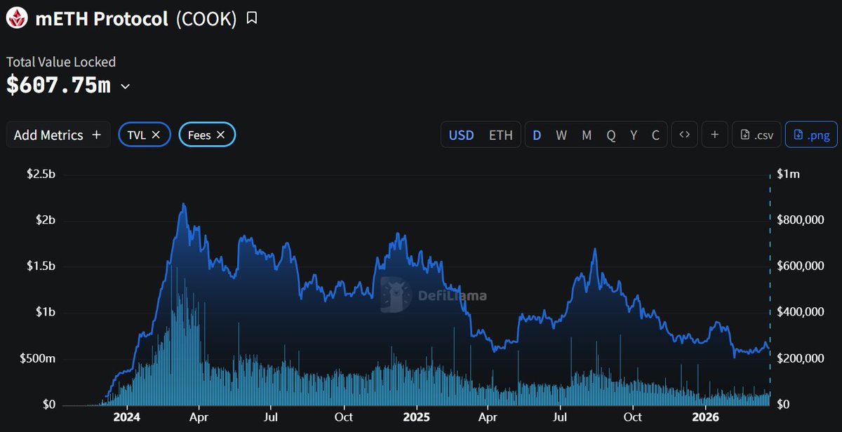Select yearly (Y) interval
This screenshot has width=842, height=432.
634,135
